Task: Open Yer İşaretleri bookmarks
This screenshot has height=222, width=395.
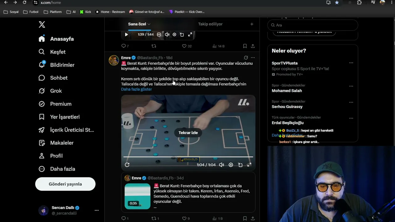Action: pyautogui.click(x=59, y=117)
